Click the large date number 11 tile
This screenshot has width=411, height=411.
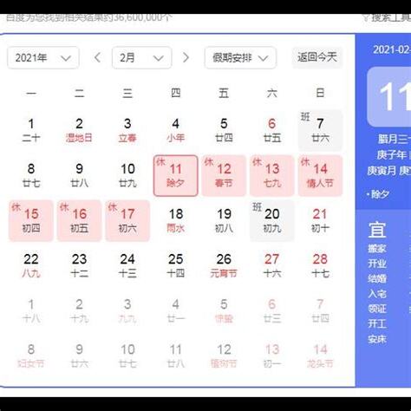pyautogui.click(x=389, y=97)
